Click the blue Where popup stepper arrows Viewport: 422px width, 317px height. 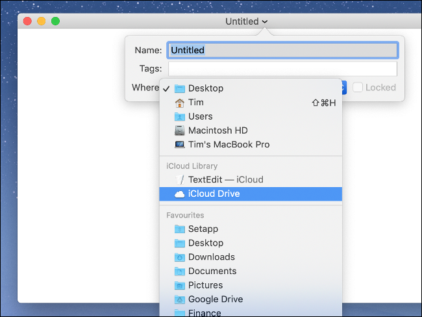[x=343, y=87]
